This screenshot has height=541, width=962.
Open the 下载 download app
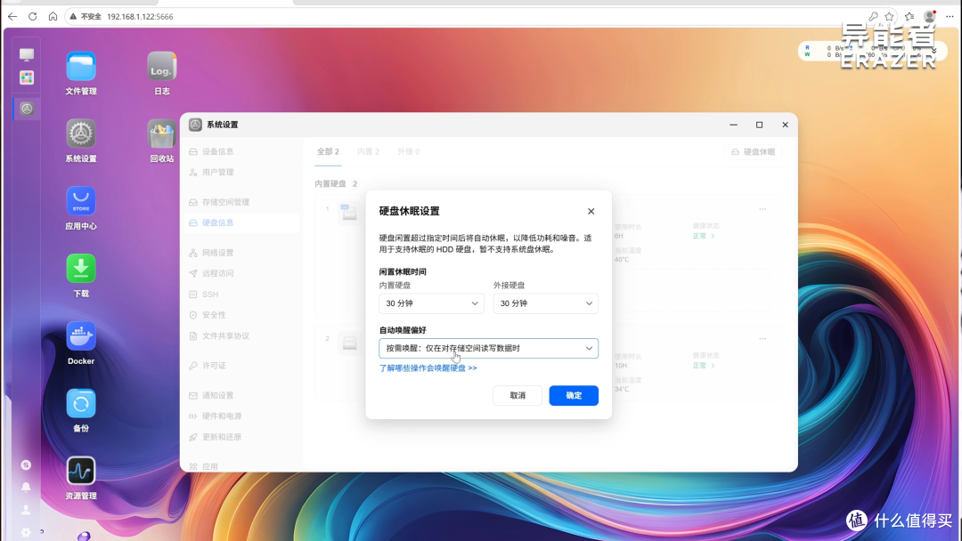(81, 269)
